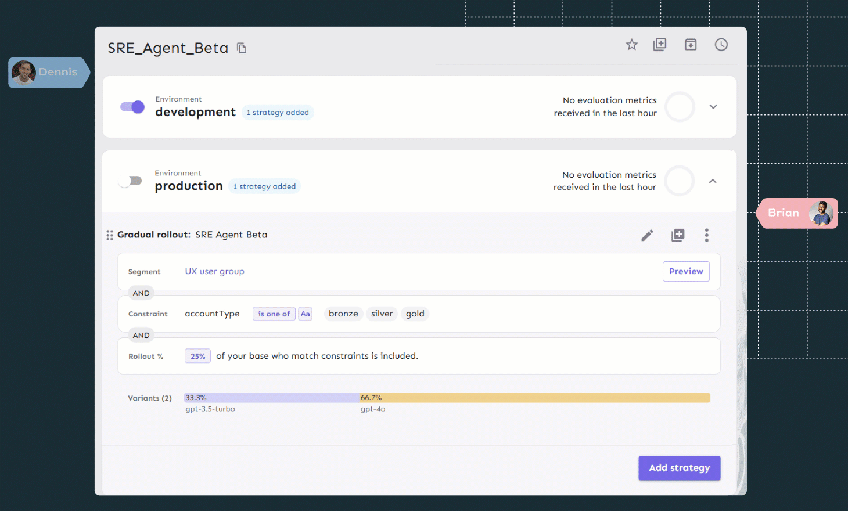This screenshot has width=848, height=511.
Task: Open the strategy three-dot options menu
Action: (707, 235)
